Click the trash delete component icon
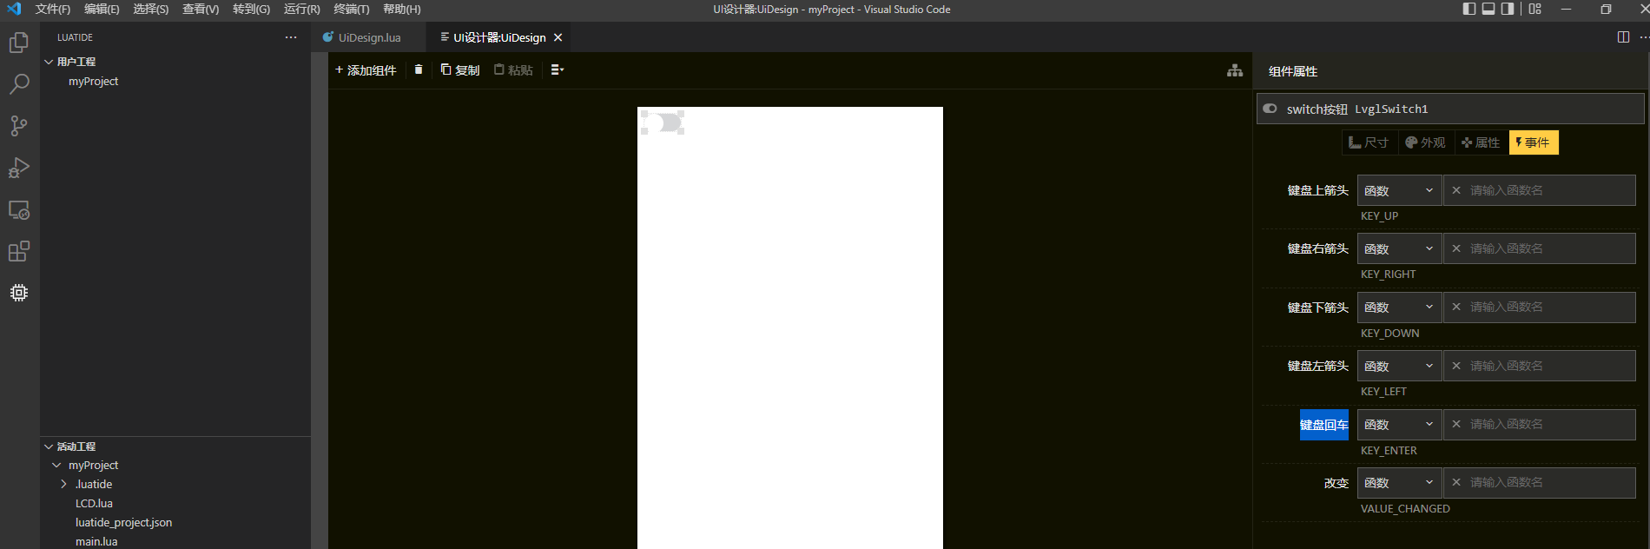This screenshot has width=1650, height=549. pyautogui.click(x=419, y=69)
